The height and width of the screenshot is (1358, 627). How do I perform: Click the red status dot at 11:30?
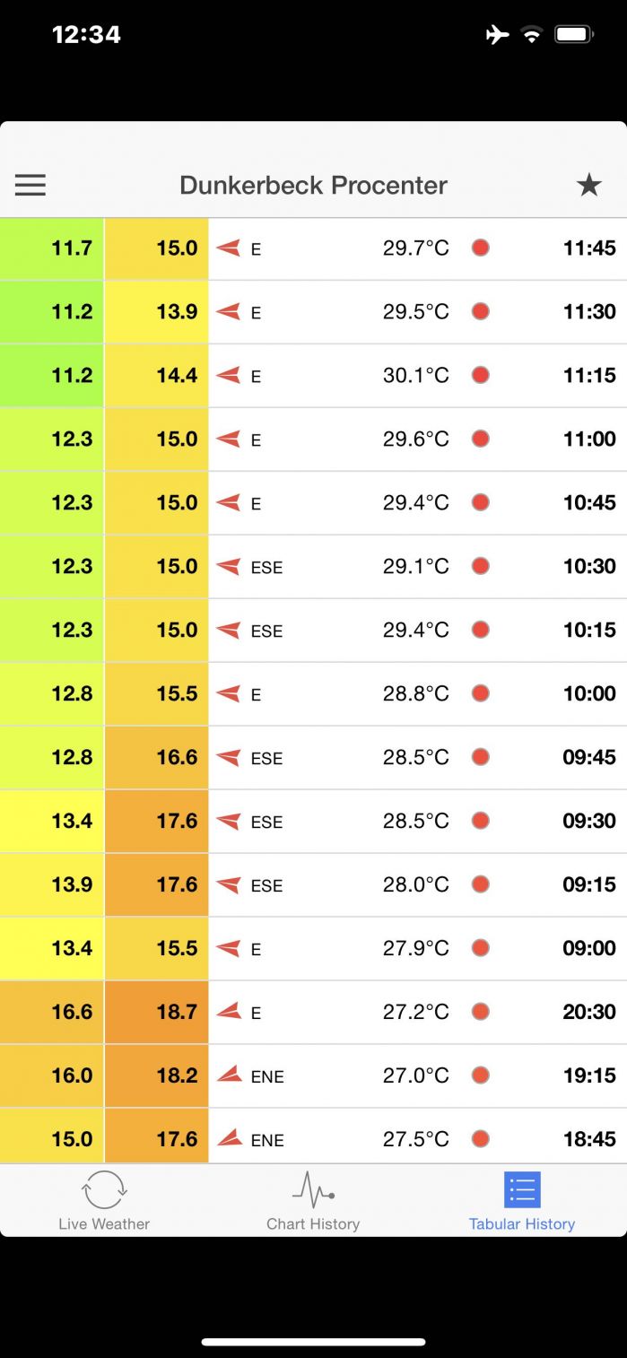[481, 311]
